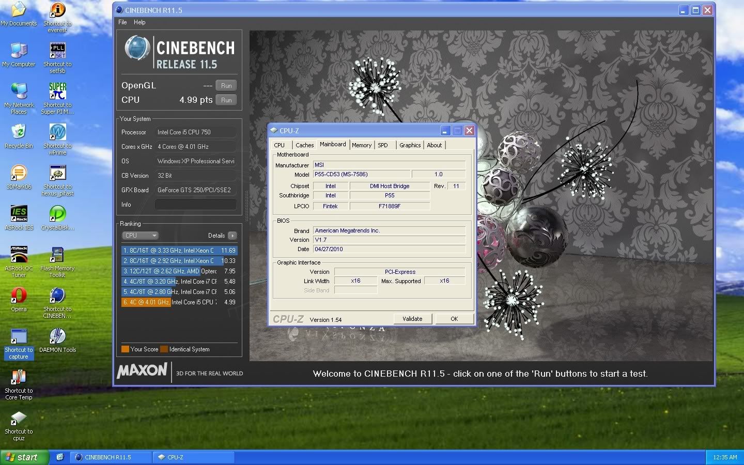Open the My Documents desktop icon
This screenshot has height=465, width=744.
click(x=19, y=9)
